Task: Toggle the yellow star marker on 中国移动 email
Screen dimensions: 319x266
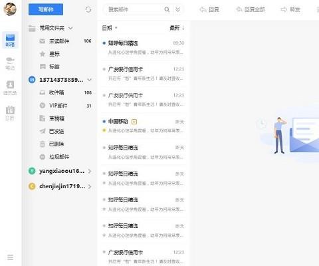Action: (x=104, y=130)
